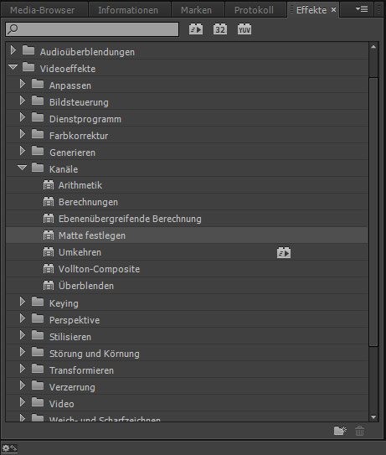Toggle the 32-bit color effects filter
The height and width of the screenshot is (455, 386).
(220, 29)
